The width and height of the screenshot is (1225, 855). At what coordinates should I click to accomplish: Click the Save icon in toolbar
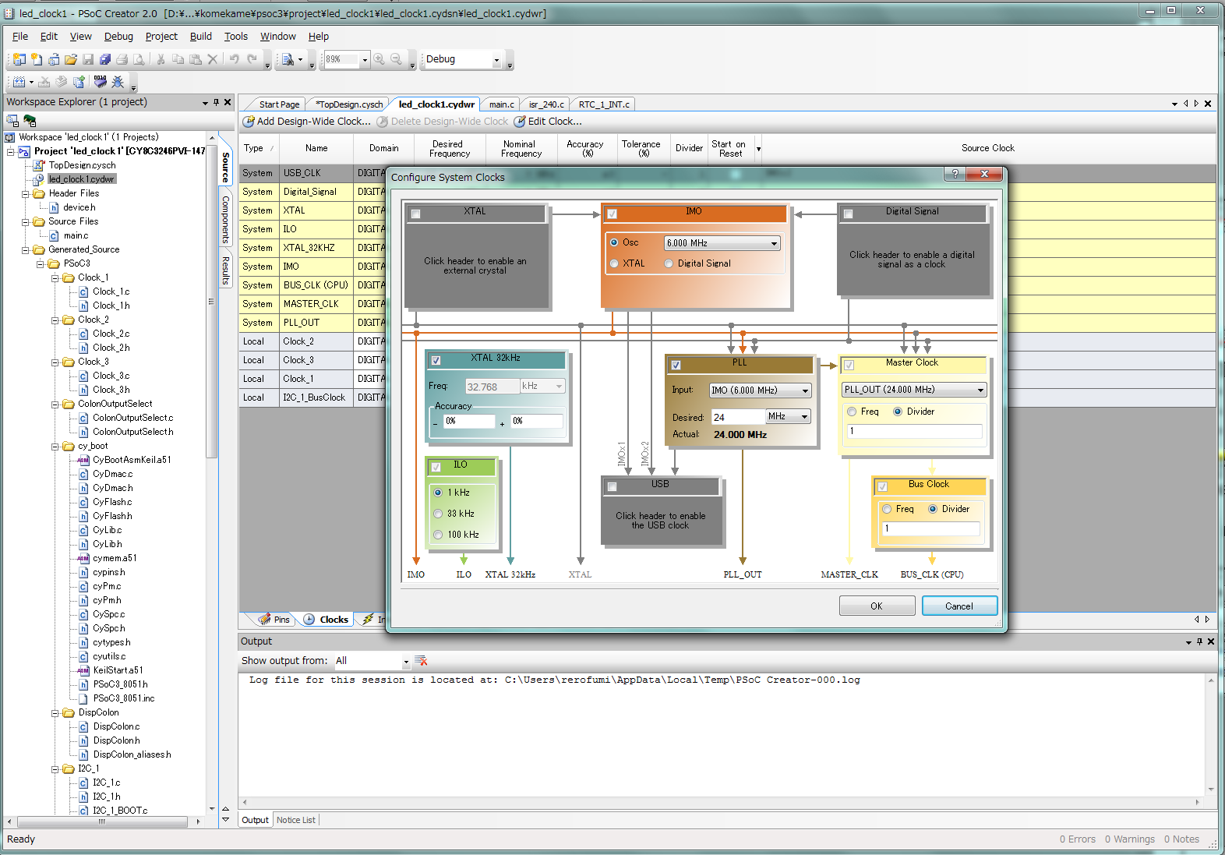pyautogui.click(x=88, y=59)
